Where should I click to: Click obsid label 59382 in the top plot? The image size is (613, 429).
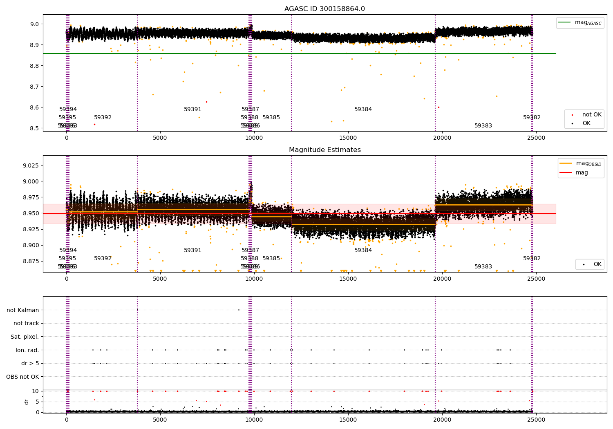click(x=532, y=118)
